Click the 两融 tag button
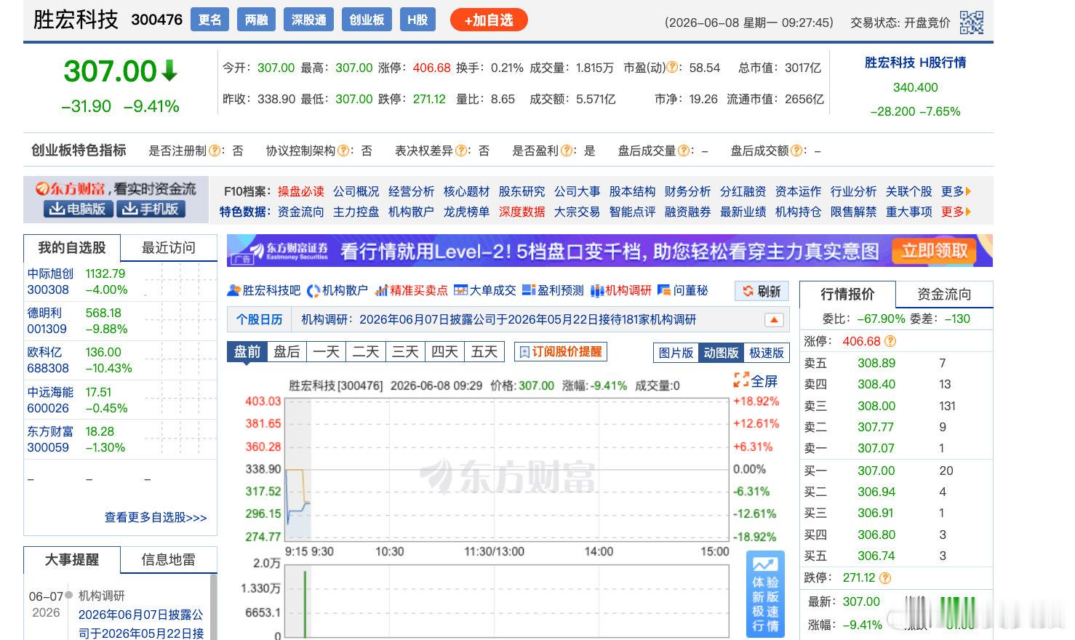This screenshot has width=1075, height=640. tap(257, 20)
